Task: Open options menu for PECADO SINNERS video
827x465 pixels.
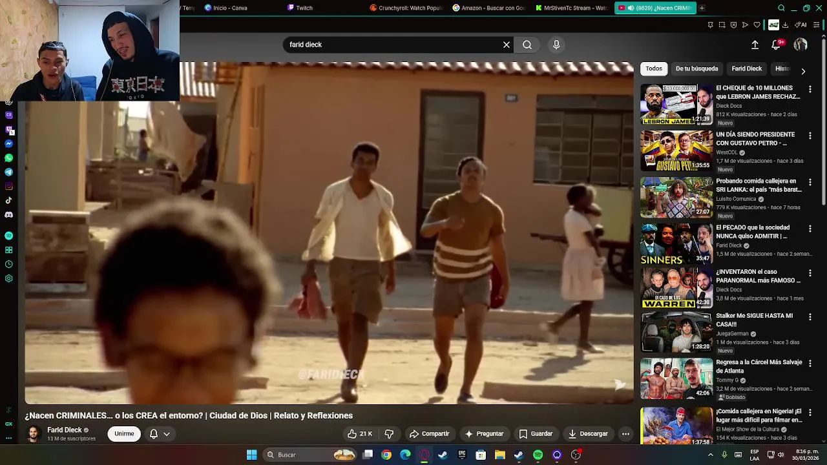Action: tap(810, 229)
